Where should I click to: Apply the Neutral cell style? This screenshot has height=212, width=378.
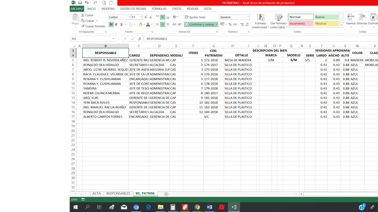[x=327, y=24]
